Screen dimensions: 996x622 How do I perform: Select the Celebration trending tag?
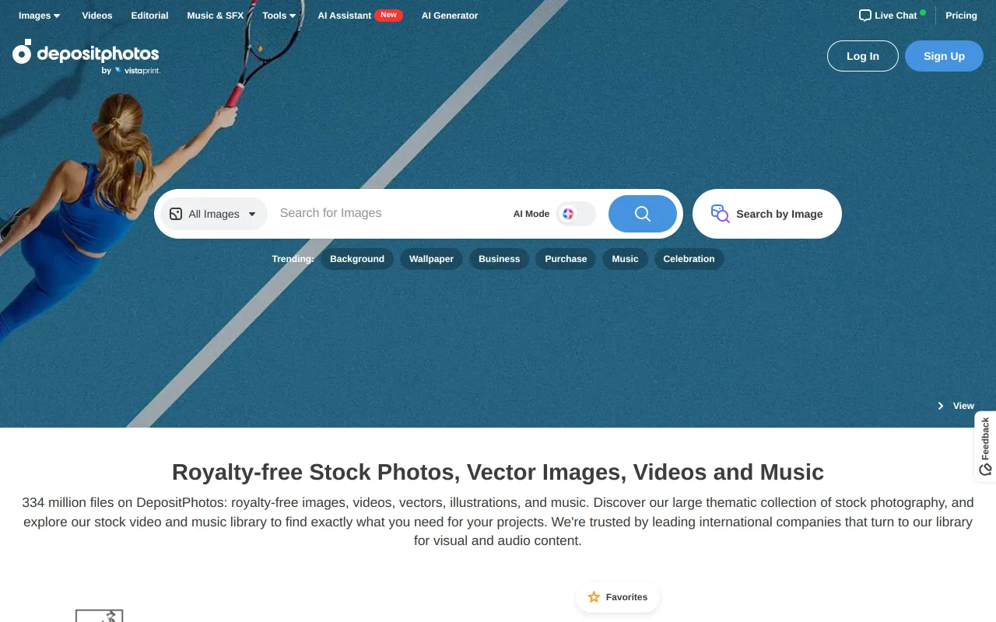(689, 259)
